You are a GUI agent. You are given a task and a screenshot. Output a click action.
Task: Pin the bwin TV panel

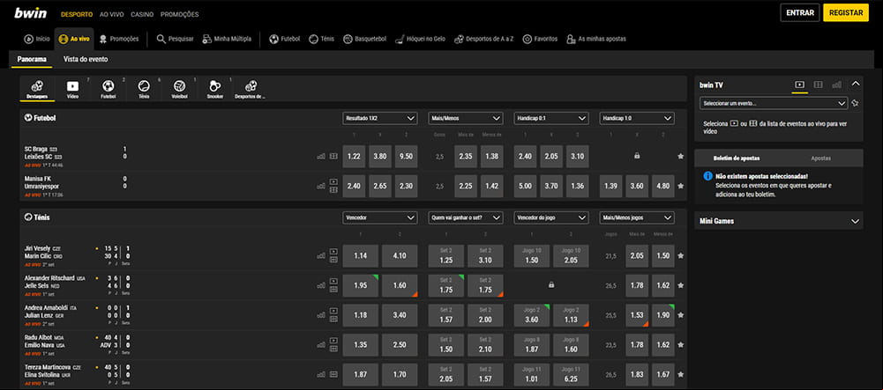pyautogui.click(x=856, y=103)
